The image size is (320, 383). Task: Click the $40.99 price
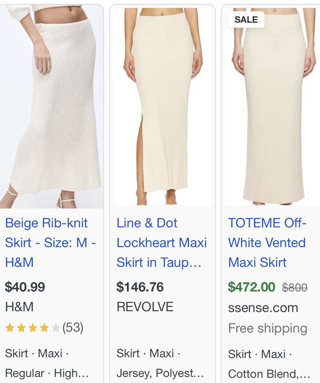[25, 287]
